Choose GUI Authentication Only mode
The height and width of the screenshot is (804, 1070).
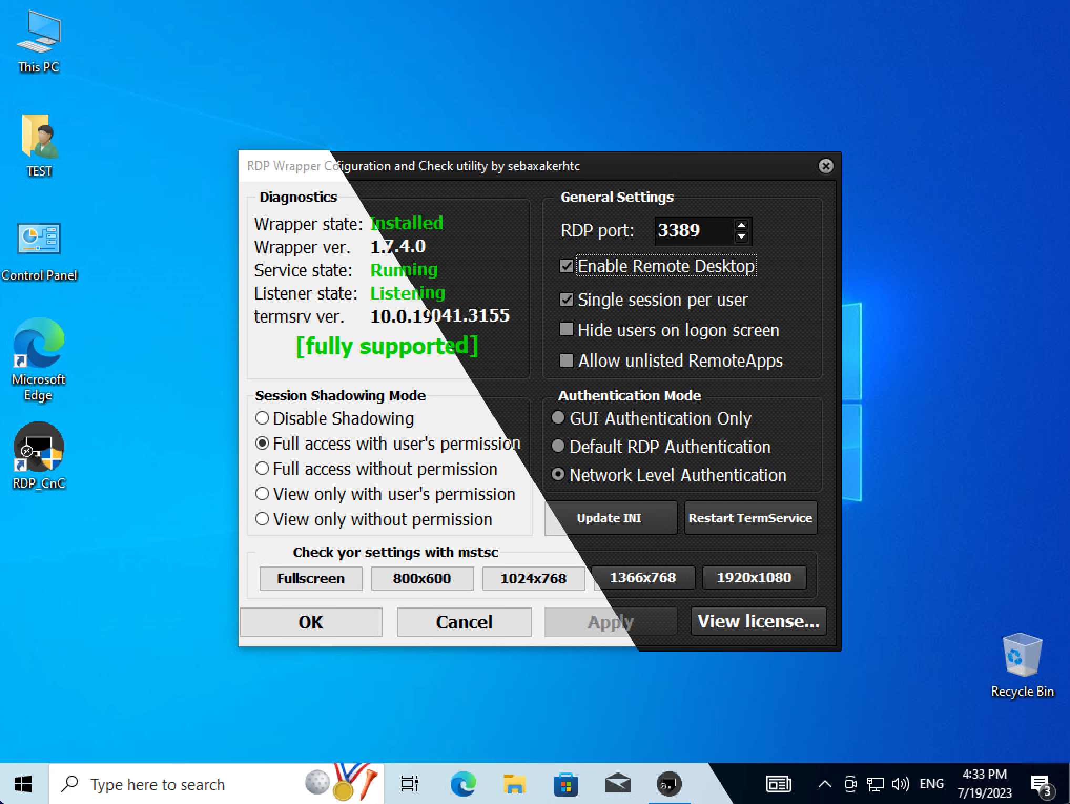(x=558, y=418)
